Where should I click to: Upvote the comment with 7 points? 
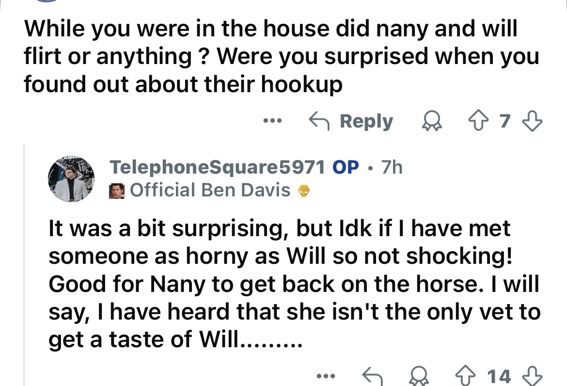coord(478,121)
